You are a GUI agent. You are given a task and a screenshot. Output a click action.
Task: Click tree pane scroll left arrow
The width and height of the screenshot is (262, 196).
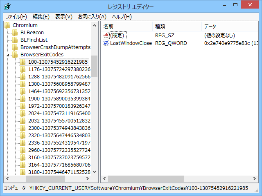click(x=7, y=179)
